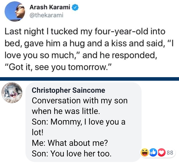Select the "Conversation with my son" line
179x164 pixels.
80,101
